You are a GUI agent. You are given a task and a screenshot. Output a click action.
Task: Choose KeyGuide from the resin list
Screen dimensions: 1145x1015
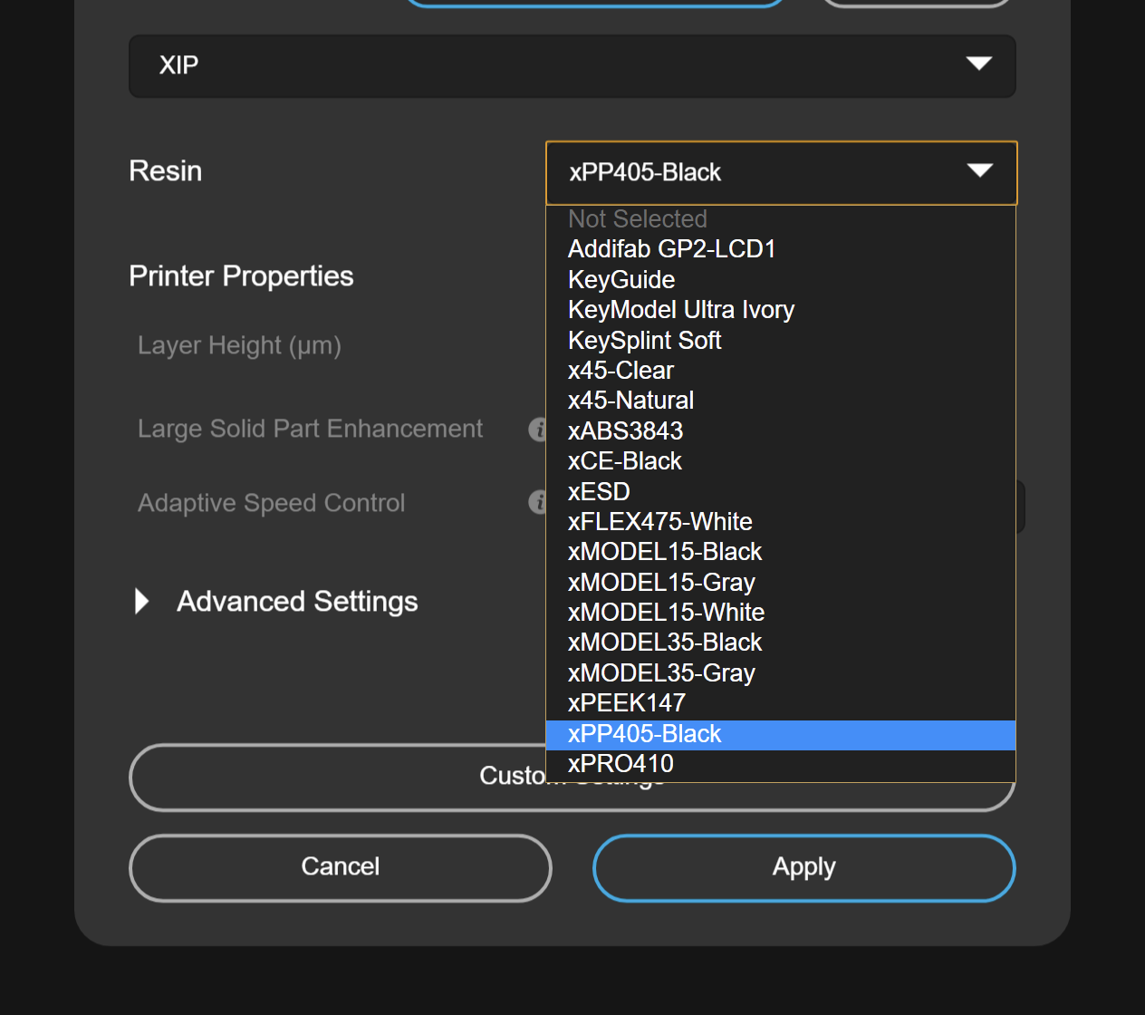tap(781, 279)
